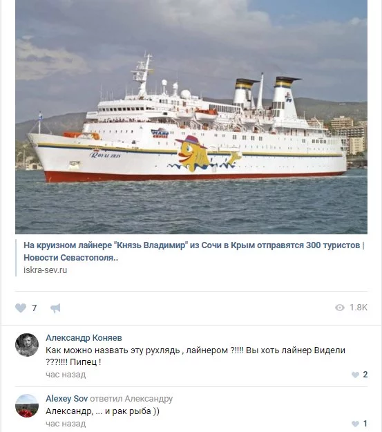Screen dimensions: 382x432
Task: Click the like count 2 on first comment
Action: [365, 375]
